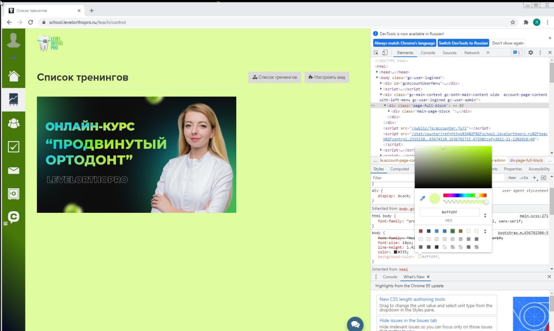
Task: Open the safe finance icon in sidebar
Action: click(x=13, y=194)
